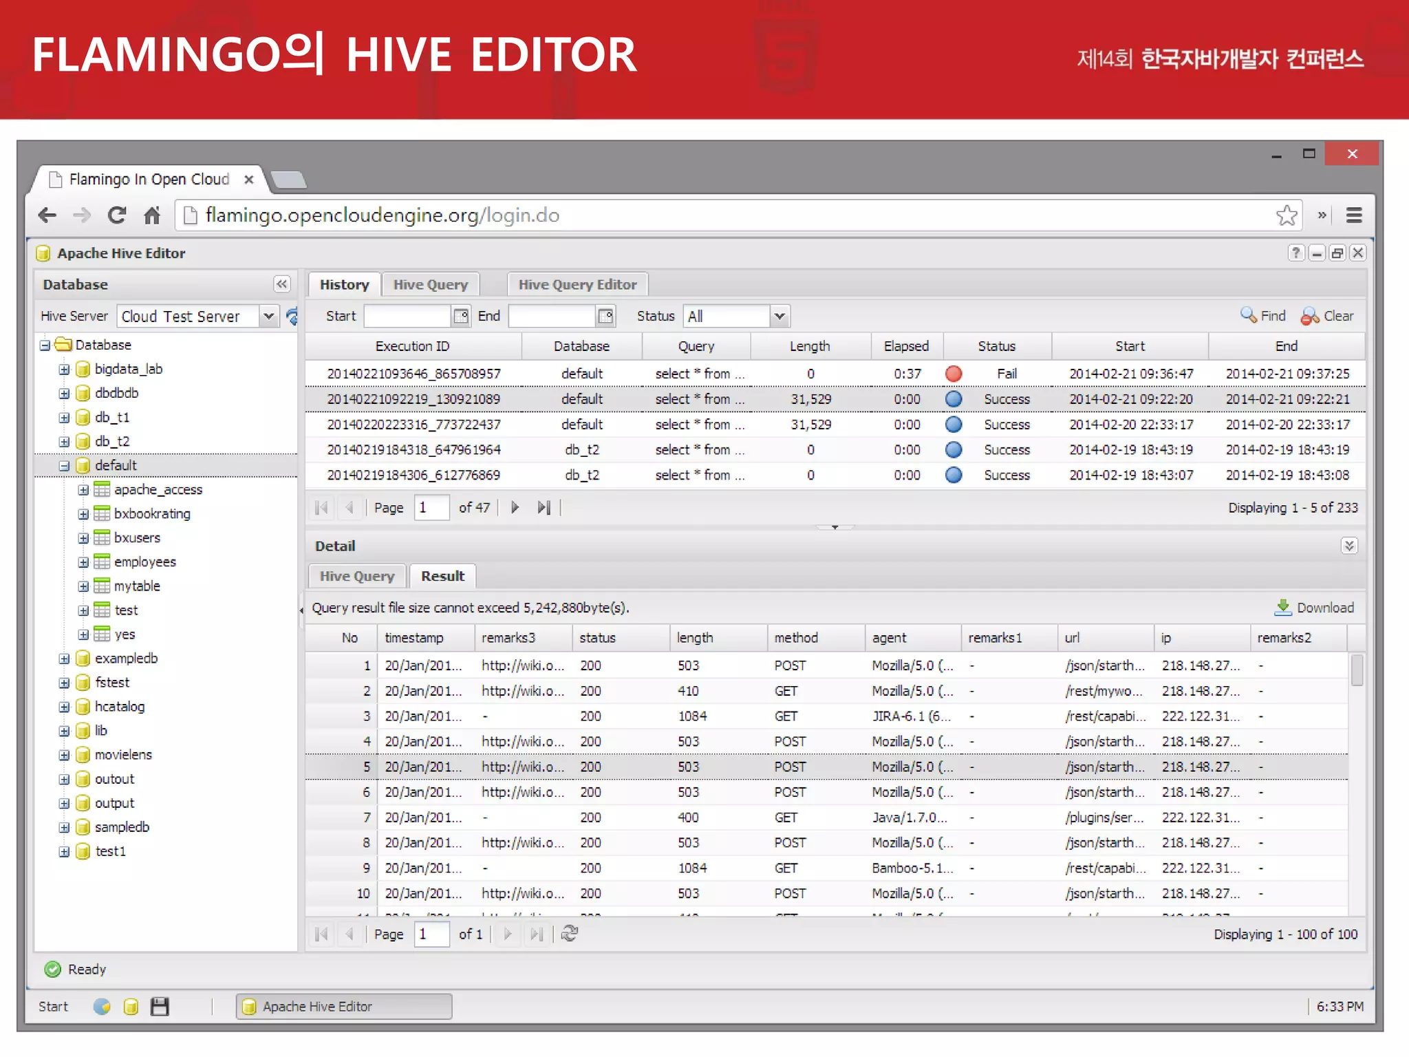
Task: Click the Find button
Action: [x=1263, y=316]
